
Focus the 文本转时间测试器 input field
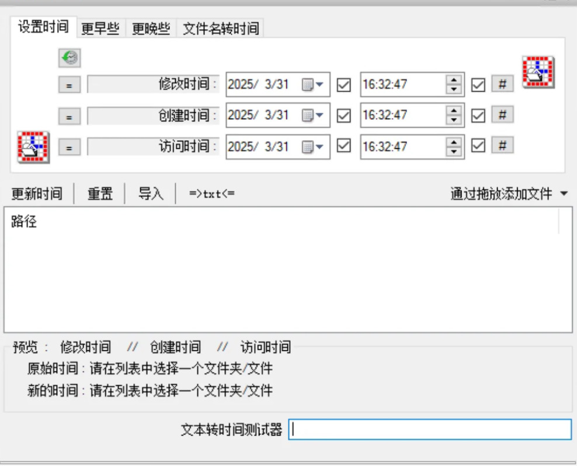pos(430,429)
